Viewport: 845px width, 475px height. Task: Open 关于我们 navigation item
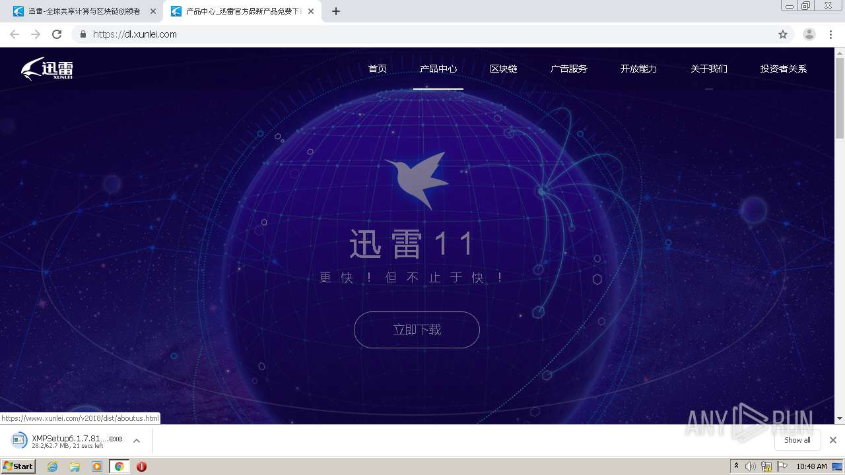pos(709,69)
